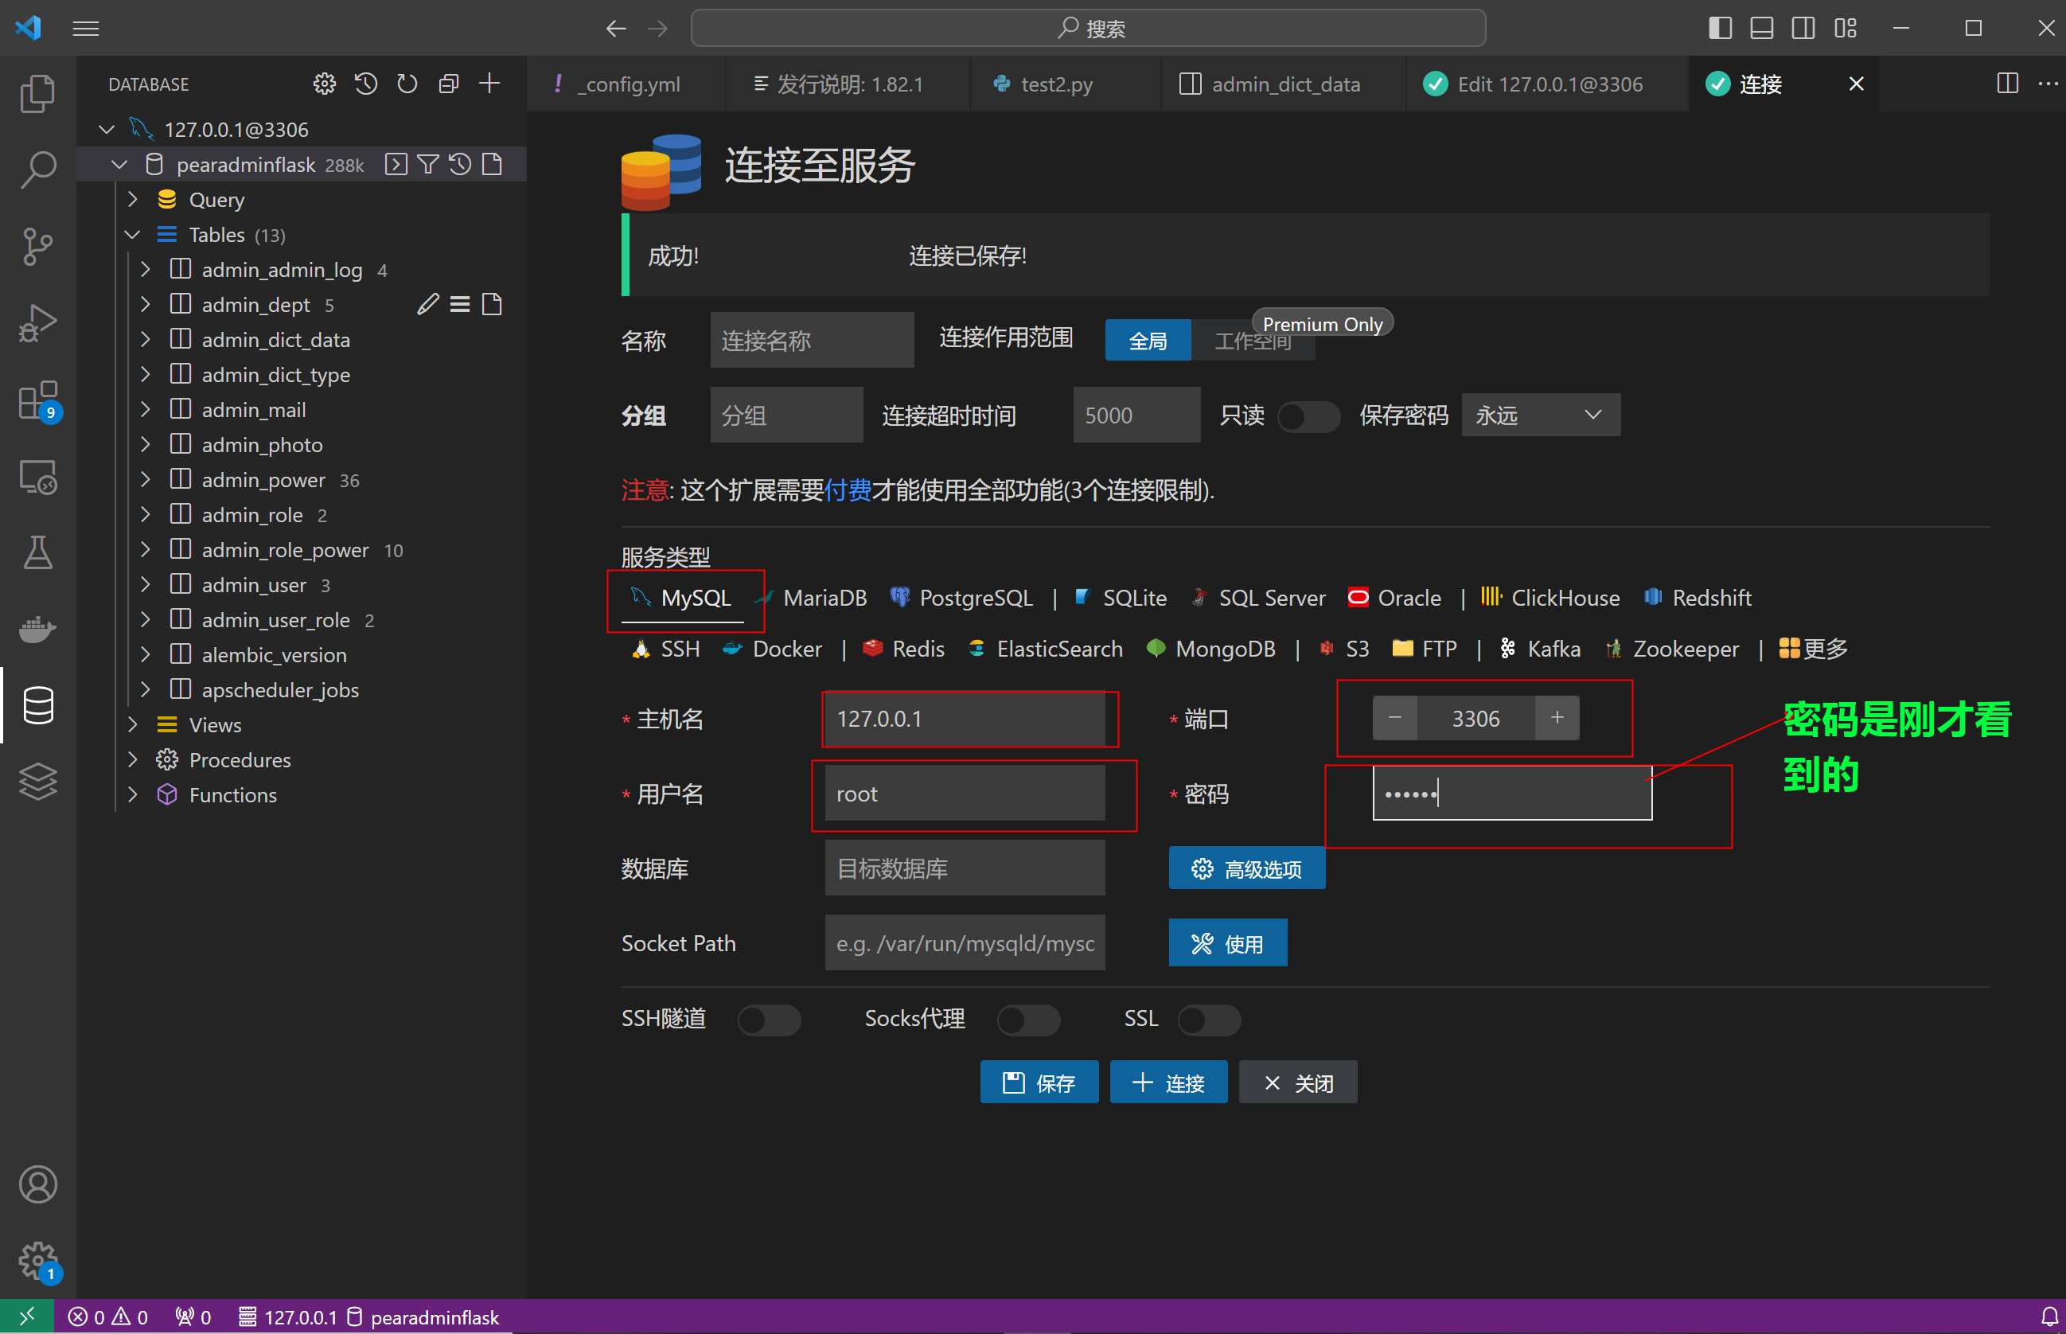The height and width of the screenshot is (1334, 2066).
Task: Expand the Procedures node
Action: (x=132, y=759)
